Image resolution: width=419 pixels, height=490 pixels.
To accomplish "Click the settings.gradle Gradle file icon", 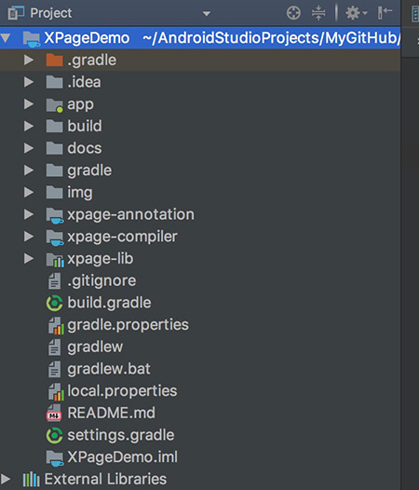I will click(x=54, y=435).
